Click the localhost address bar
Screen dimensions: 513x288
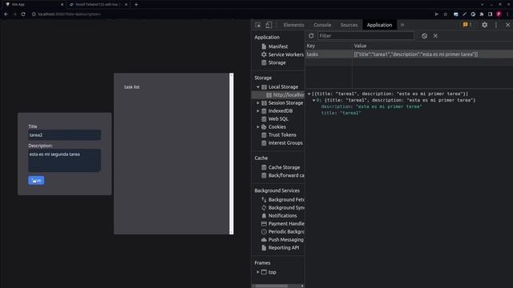click(70, 14)
